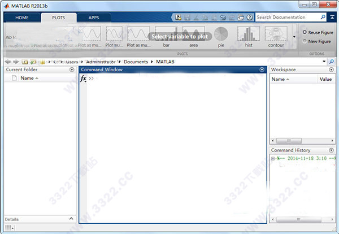Click the status bar busy indicator icon
Image resolution: width=339 pixels, height=234 pixels.
tap(9, 228)
